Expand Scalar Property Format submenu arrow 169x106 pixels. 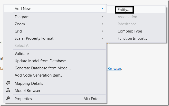pyautogui.click(x=102, y=38)
